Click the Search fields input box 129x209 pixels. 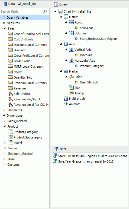[x=22, y=11]
